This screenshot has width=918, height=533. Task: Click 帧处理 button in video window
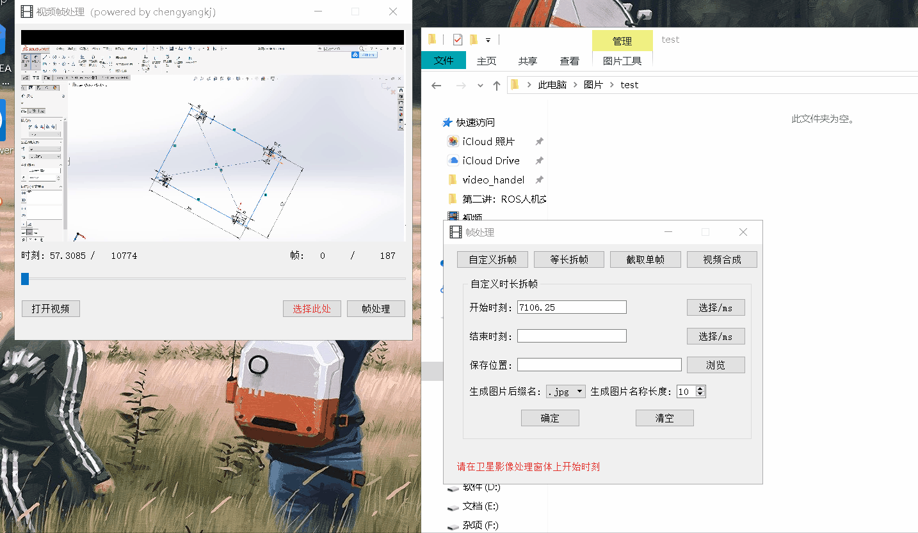pos(376,309)
